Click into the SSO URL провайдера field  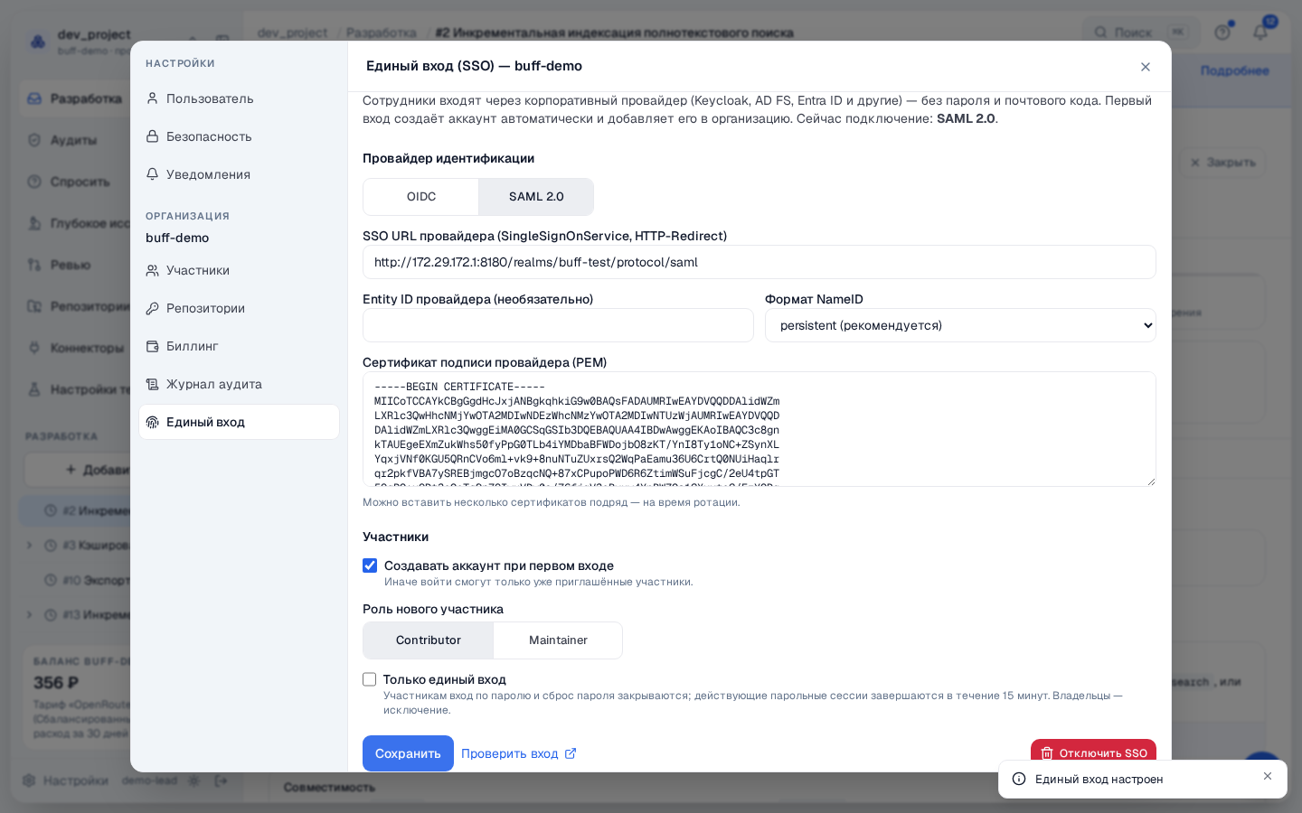pos(759,262)
